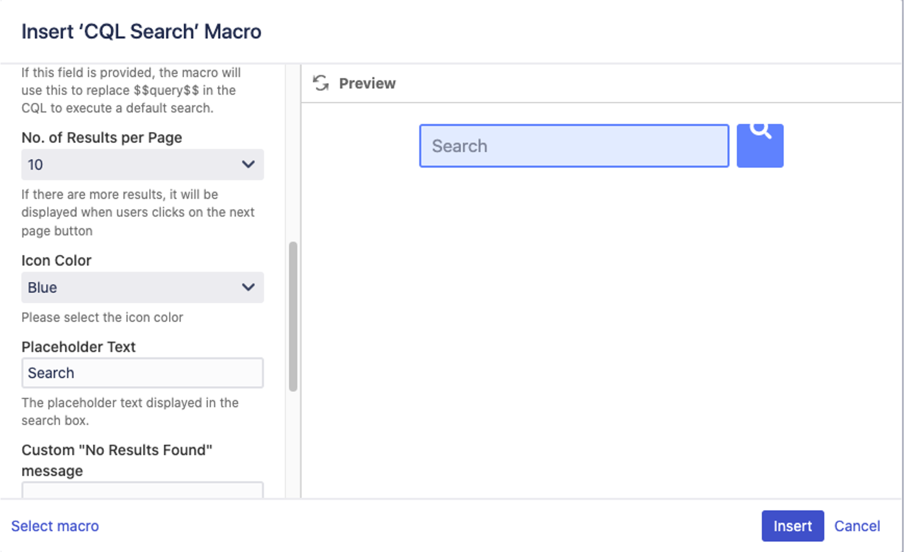Click the macro settings panel scrollbar
The image size is (904, 552).
point(293,316)
